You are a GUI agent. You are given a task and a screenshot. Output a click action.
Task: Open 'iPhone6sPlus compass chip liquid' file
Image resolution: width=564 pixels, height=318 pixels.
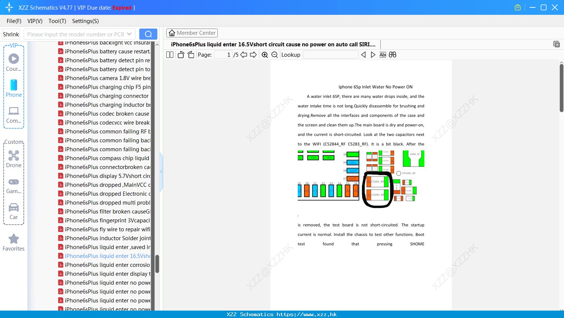(x=104, y=158)
